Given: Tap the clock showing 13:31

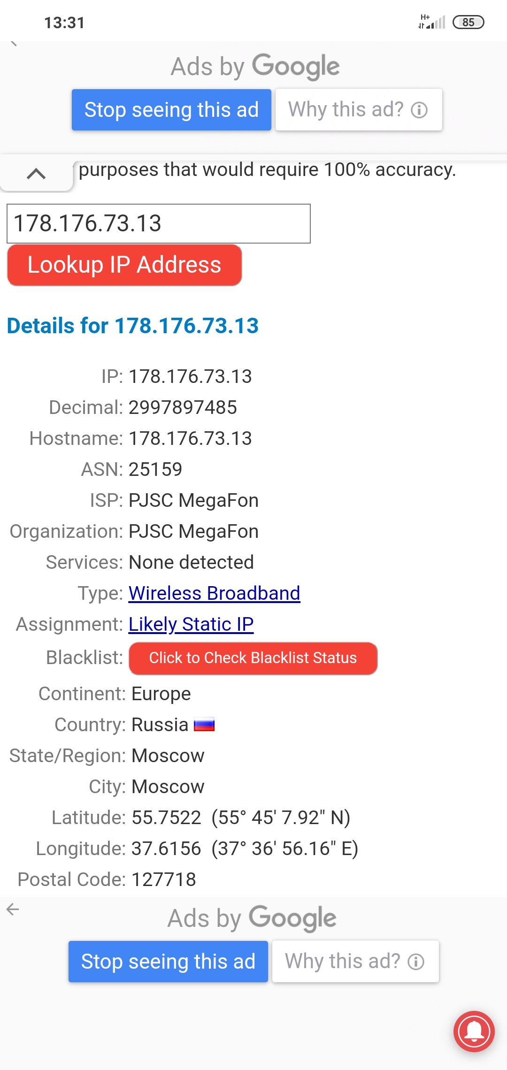Looking at the screenshot, I should (64, 22).
